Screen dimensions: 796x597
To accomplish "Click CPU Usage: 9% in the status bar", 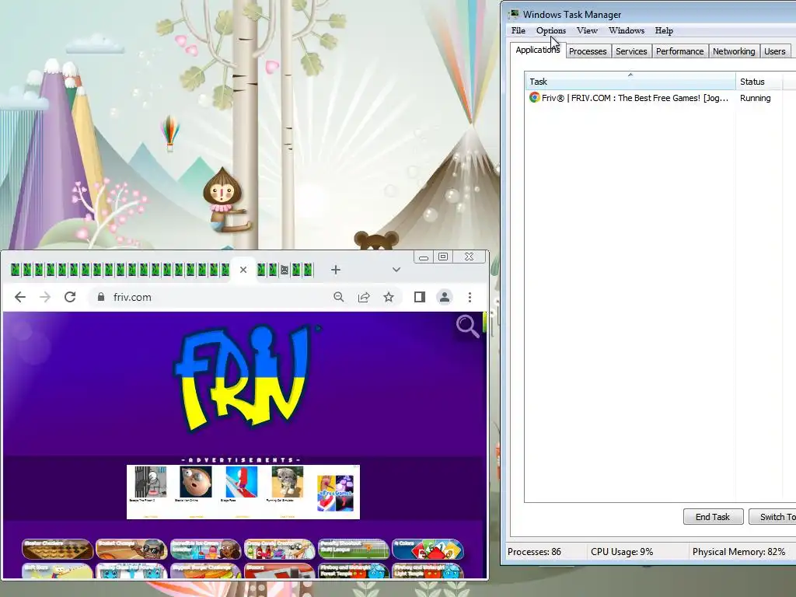I will pyautogui.click(x=622, y=552).
